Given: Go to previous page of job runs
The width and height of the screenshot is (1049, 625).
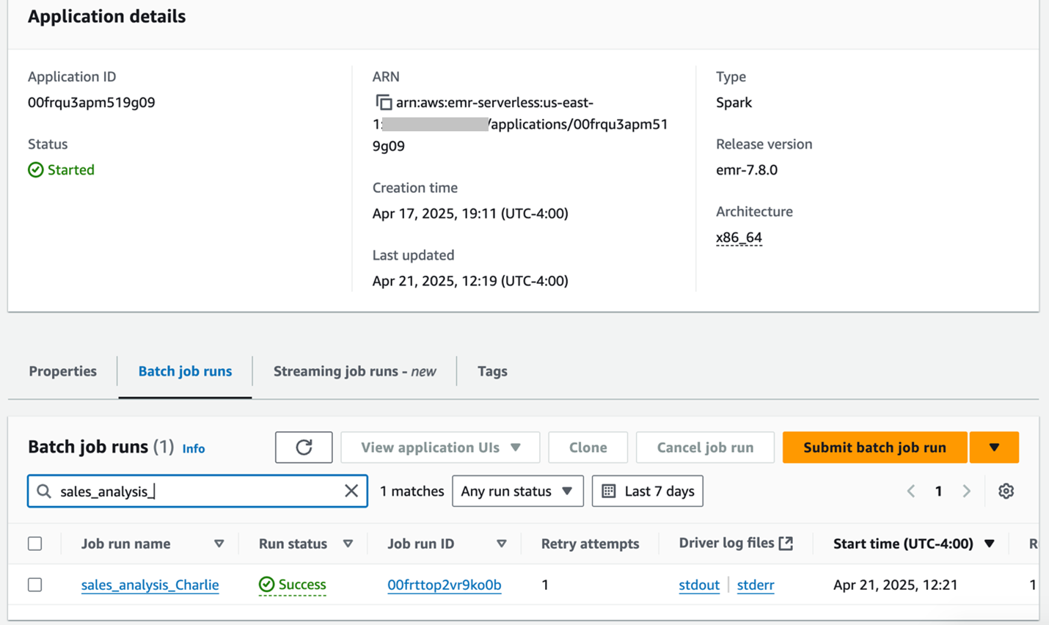Looking at the screenshot, I should (911, 491).
